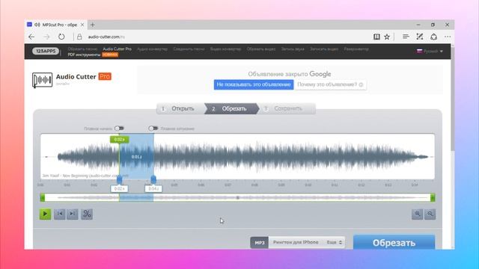
Task: Go back in the browser
Action: click(31, 37)
